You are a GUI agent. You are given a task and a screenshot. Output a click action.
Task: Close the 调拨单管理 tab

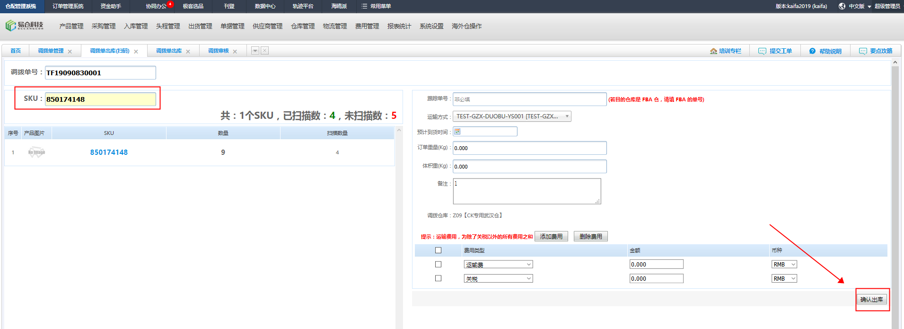[70, 52]
